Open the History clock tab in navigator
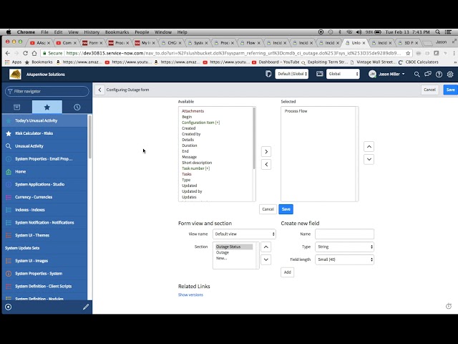458x344 pixels. pyautogui.click(x=77, y=107)
